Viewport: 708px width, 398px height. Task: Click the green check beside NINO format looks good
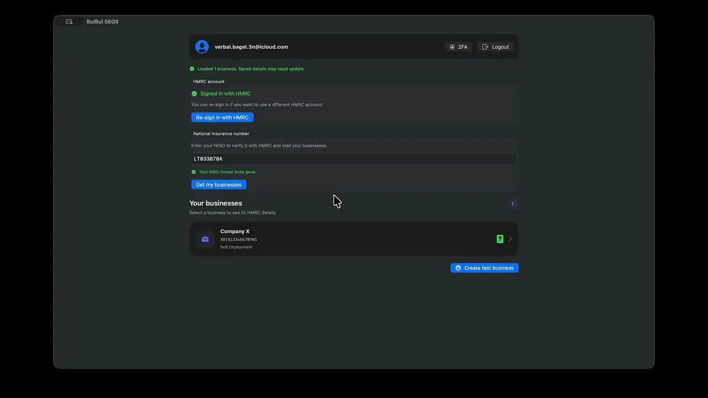[x=194, y=172]
